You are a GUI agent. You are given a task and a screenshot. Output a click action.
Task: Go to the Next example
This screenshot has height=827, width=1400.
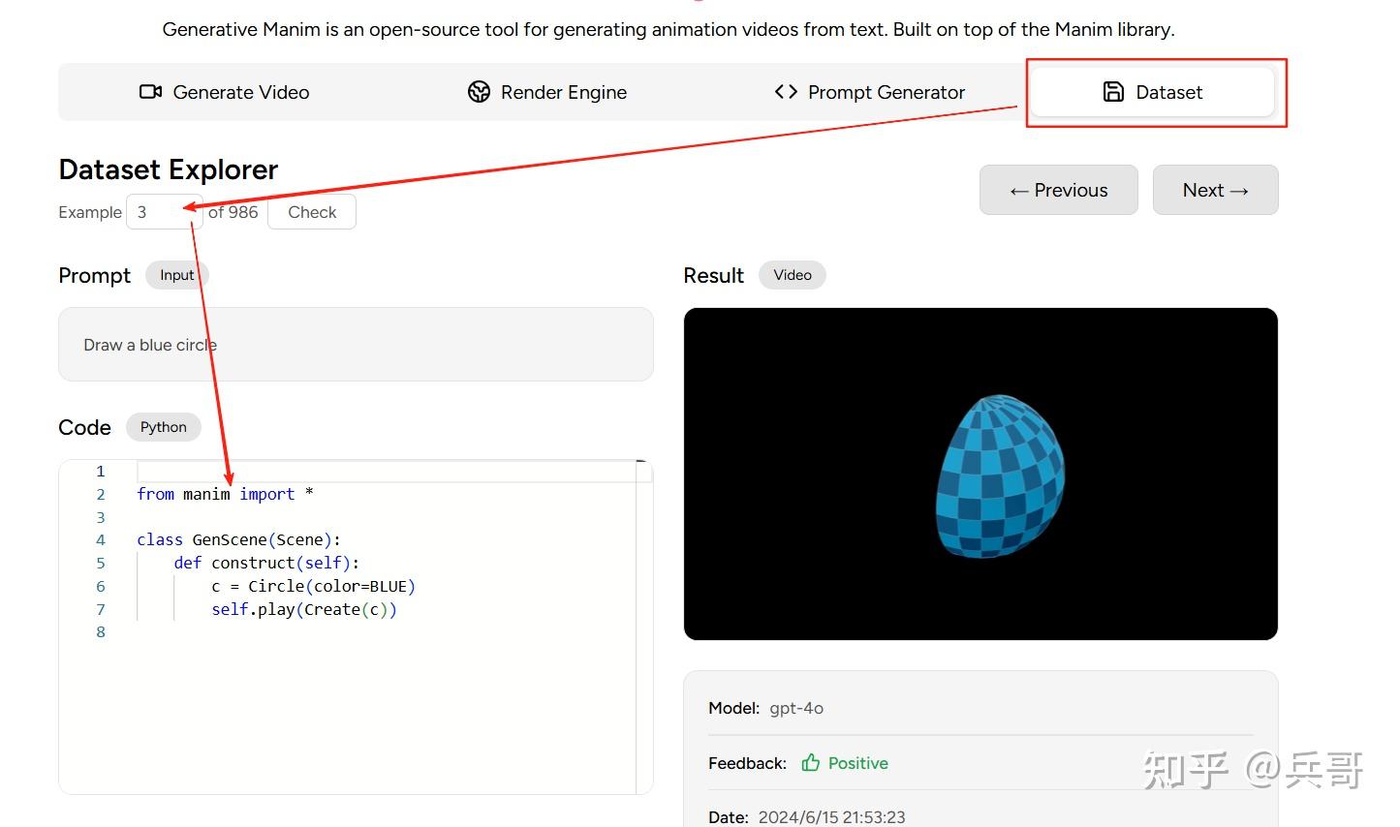click(x=1215, y=190)
